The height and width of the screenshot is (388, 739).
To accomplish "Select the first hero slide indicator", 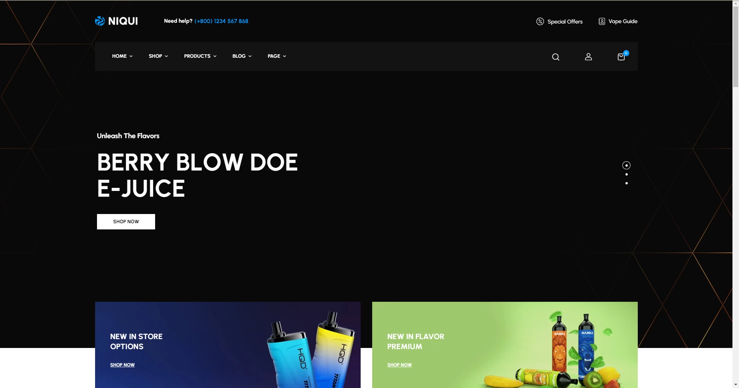I will tap(626, 166).
